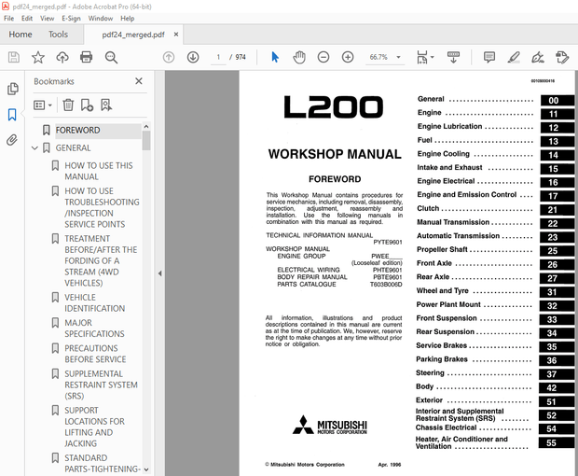The width and height of the screenshot is (578, 476).
Task: Open the Window menu
Action: (x=101, y=18)
